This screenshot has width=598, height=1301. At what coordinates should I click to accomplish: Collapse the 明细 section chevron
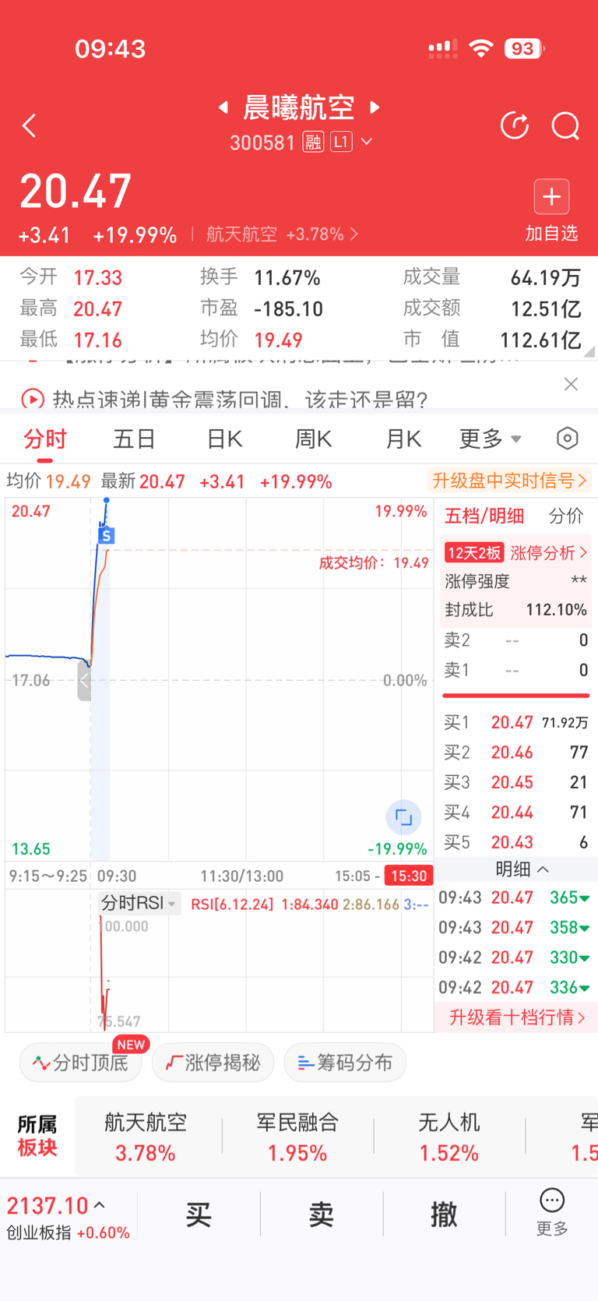[543, 869]
